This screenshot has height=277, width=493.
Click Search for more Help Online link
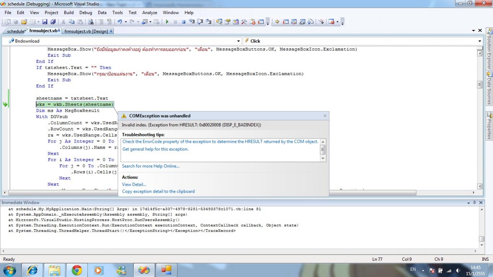[x=151, y=166]
